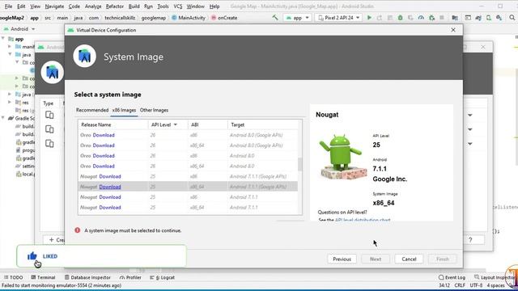Click the Target column header
Screen dimensions: 518x291
coord(262,124)
